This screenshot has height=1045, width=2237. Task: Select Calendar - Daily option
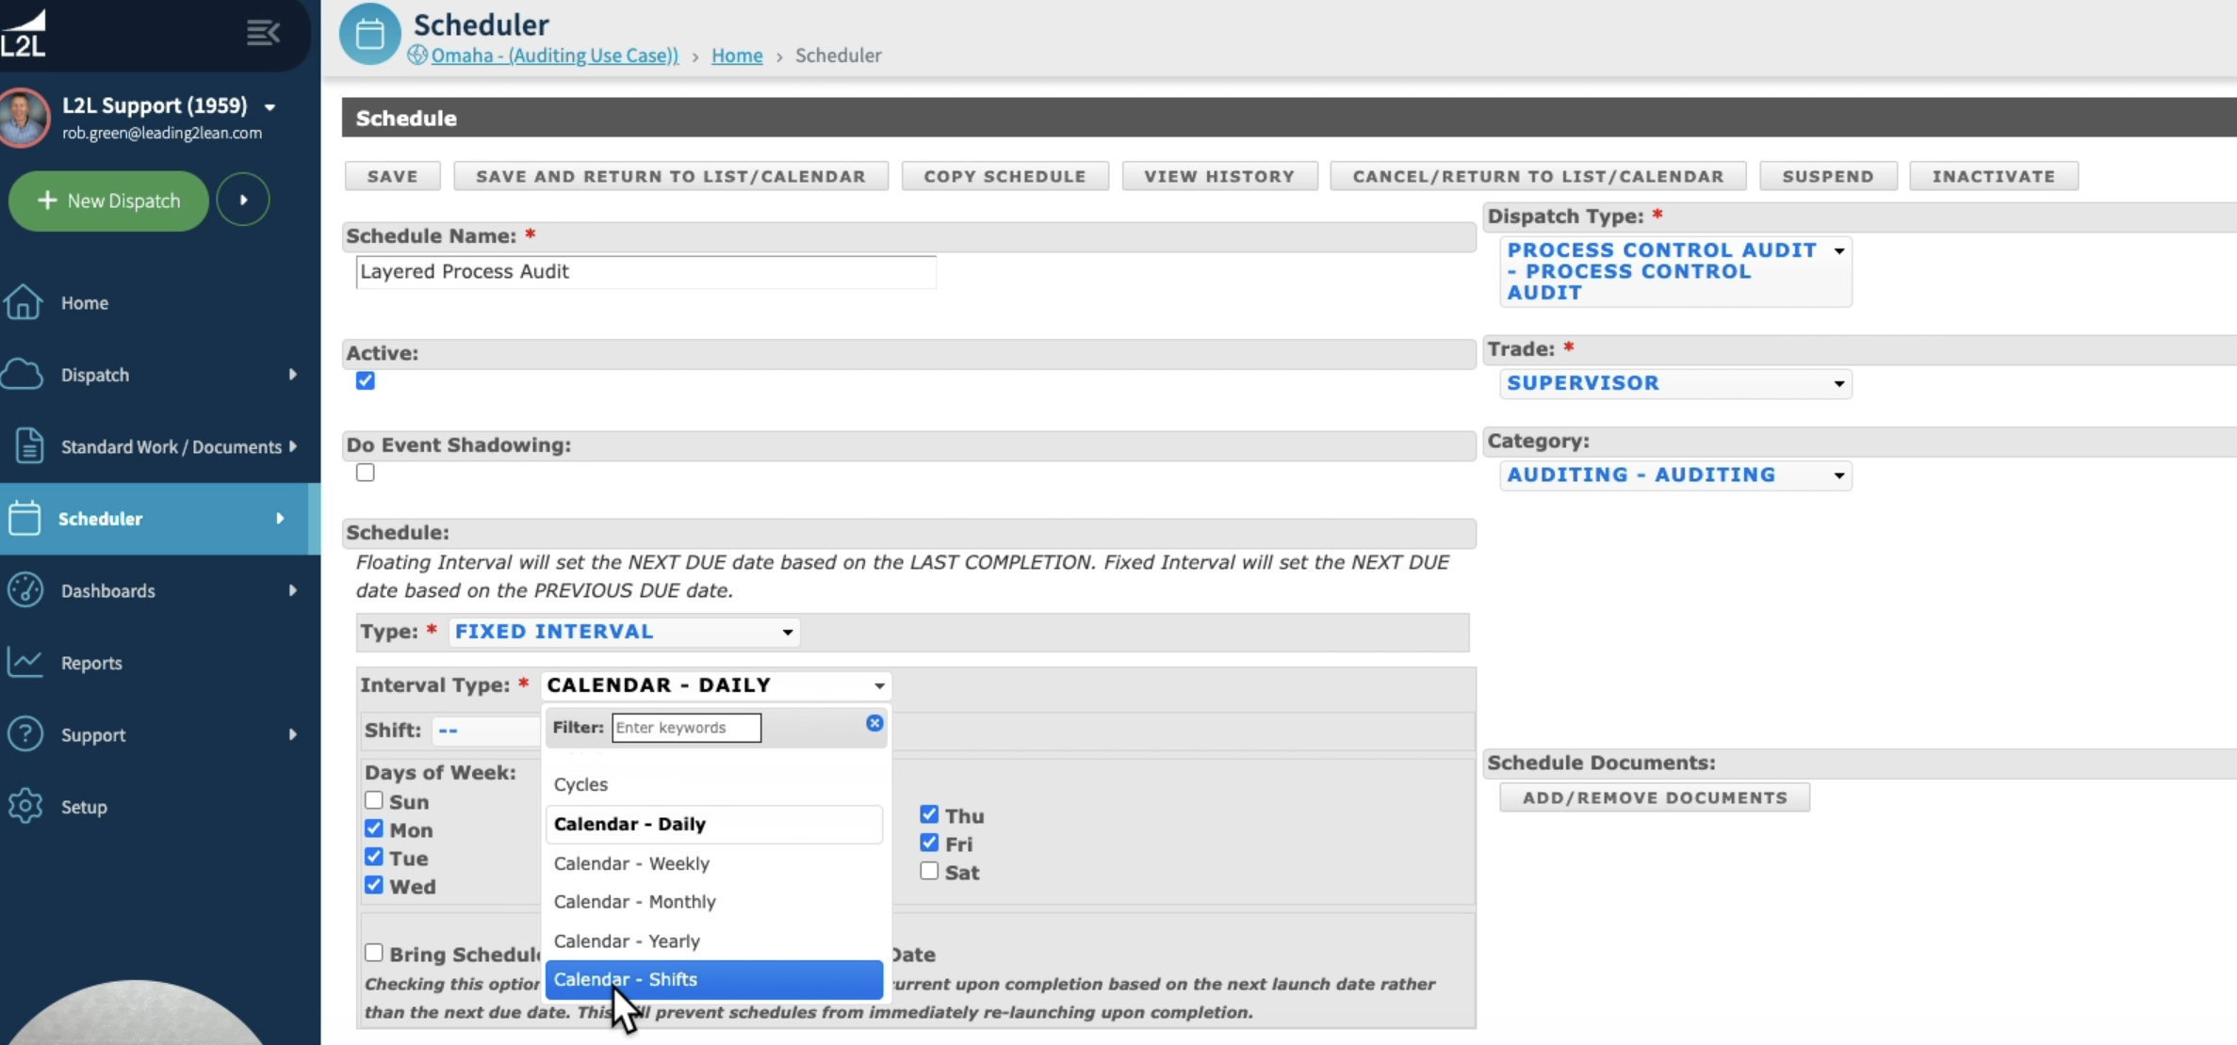[x=713, y=824]
